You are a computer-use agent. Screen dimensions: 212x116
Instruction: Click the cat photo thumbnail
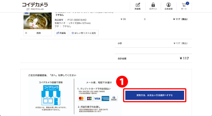coord(38,21)
